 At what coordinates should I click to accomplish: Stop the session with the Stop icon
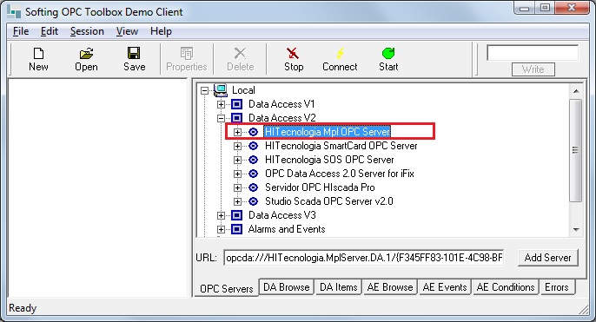tap(293, 54)
